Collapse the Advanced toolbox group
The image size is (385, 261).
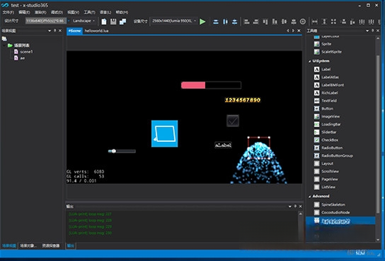(310, 196)
